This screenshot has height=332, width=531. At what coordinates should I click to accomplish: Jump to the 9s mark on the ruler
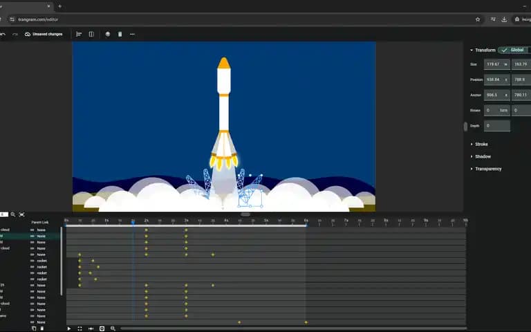pos(426,221)
